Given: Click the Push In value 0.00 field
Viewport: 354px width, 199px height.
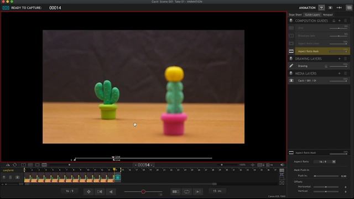Looking at the screenshot, I should [x=343, y=176].
